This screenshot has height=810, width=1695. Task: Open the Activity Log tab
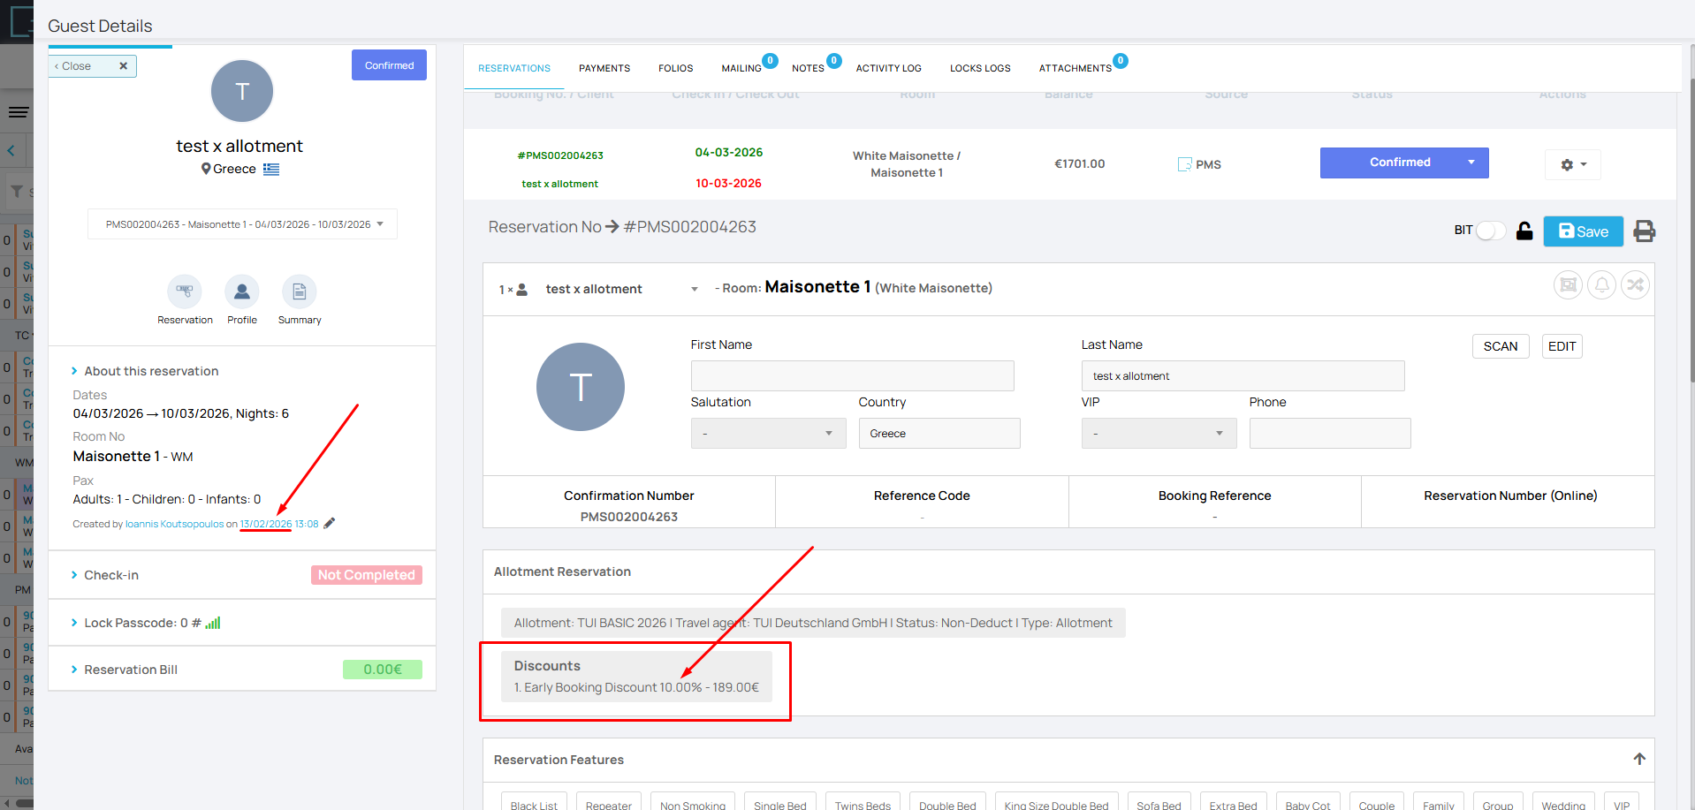[888, 68]
